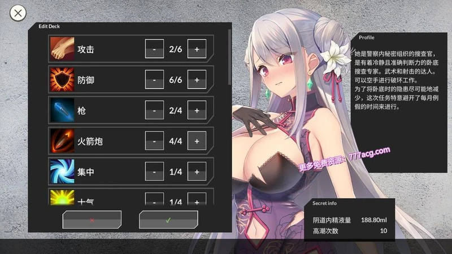Decrease 枪 card count with minus
This screenshot has height=254, width=452.
point(154,110)
